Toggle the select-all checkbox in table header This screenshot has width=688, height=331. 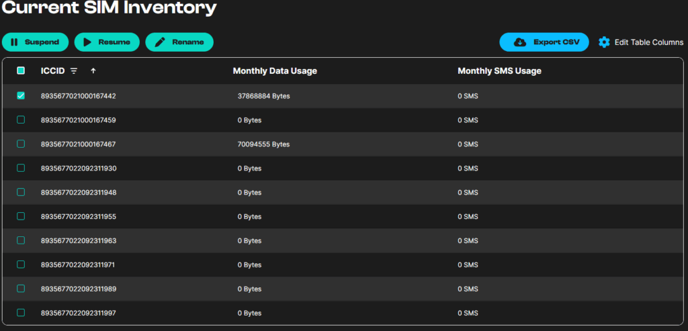tap(21, 70)
